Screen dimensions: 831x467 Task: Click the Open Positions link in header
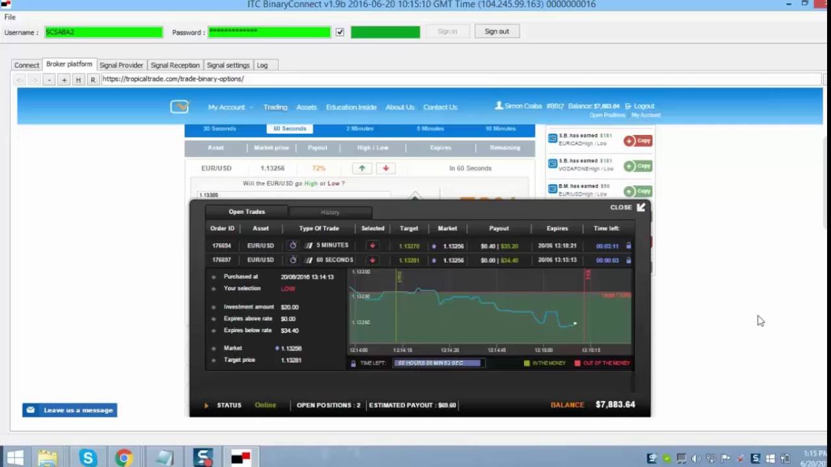[x=607, y=115]
